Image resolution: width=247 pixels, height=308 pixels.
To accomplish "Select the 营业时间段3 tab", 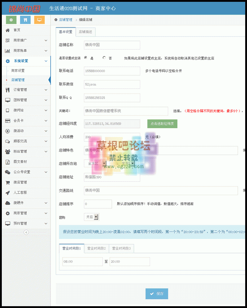I will (x=121, y=249).
